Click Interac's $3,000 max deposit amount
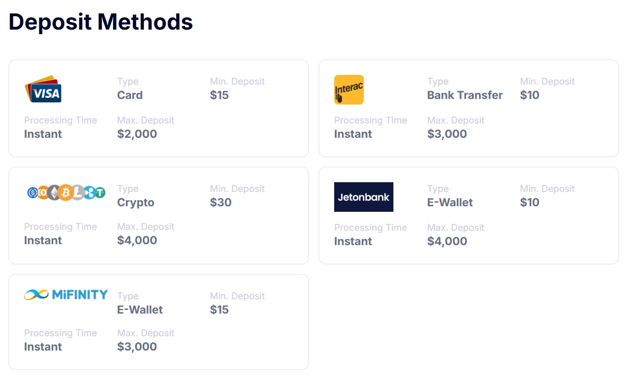 pyautogui.click(x=447, y=134)
